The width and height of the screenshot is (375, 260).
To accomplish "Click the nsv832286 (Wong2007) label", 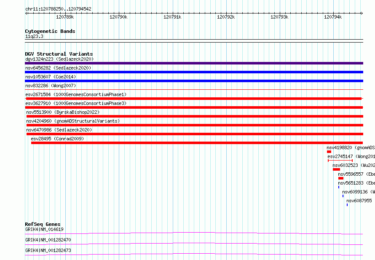I will click(x=51, y=86).
